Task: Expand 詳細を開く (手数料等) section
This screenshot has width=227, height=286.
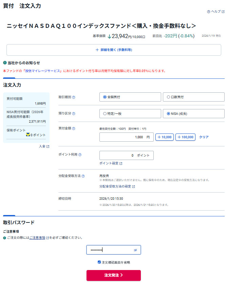Action: 114,50
